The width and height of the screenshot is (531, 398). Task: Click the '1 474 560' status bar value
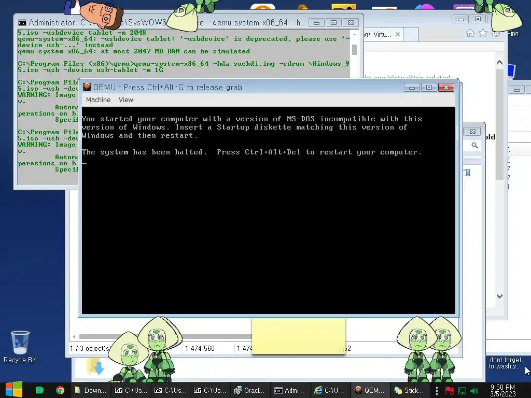click(200, 348)
